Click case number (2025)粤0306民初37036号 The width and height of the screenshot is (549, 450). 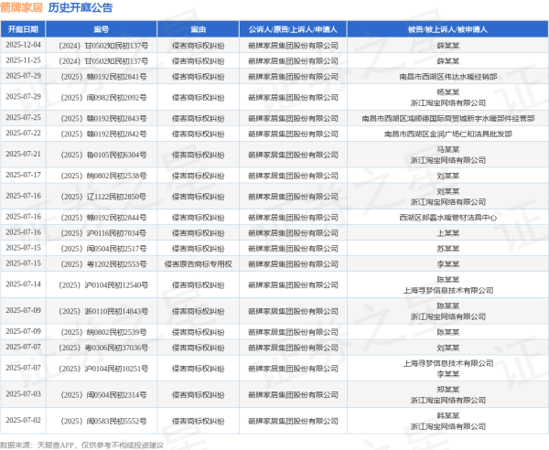102,348
